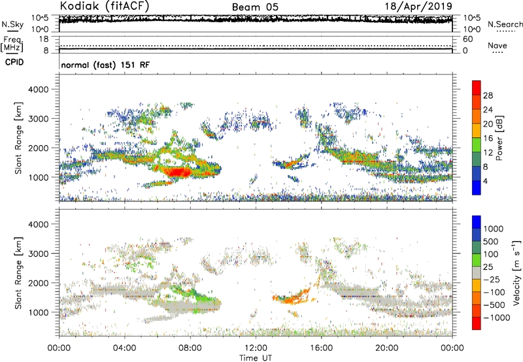Click the velocity colorbar gray segment
Screen dimensions: 523x362
click(x=477, y=273)
